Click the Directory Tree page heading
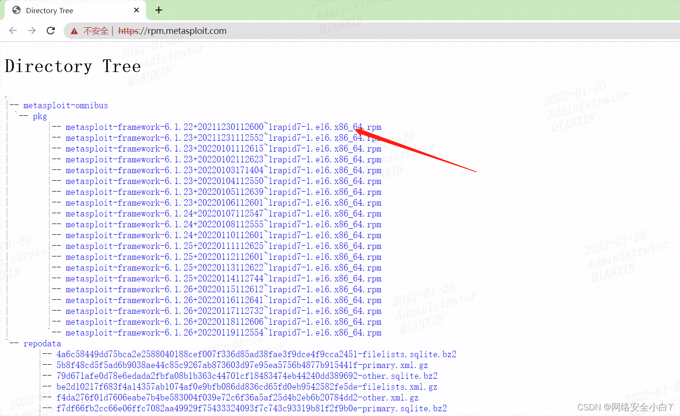The height and width of the screenshot is (416, 680). (x=73, y=66)
